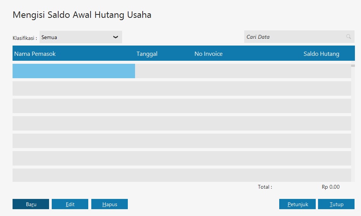Click the table's vertical scrollbar handle

pos(353,66)
